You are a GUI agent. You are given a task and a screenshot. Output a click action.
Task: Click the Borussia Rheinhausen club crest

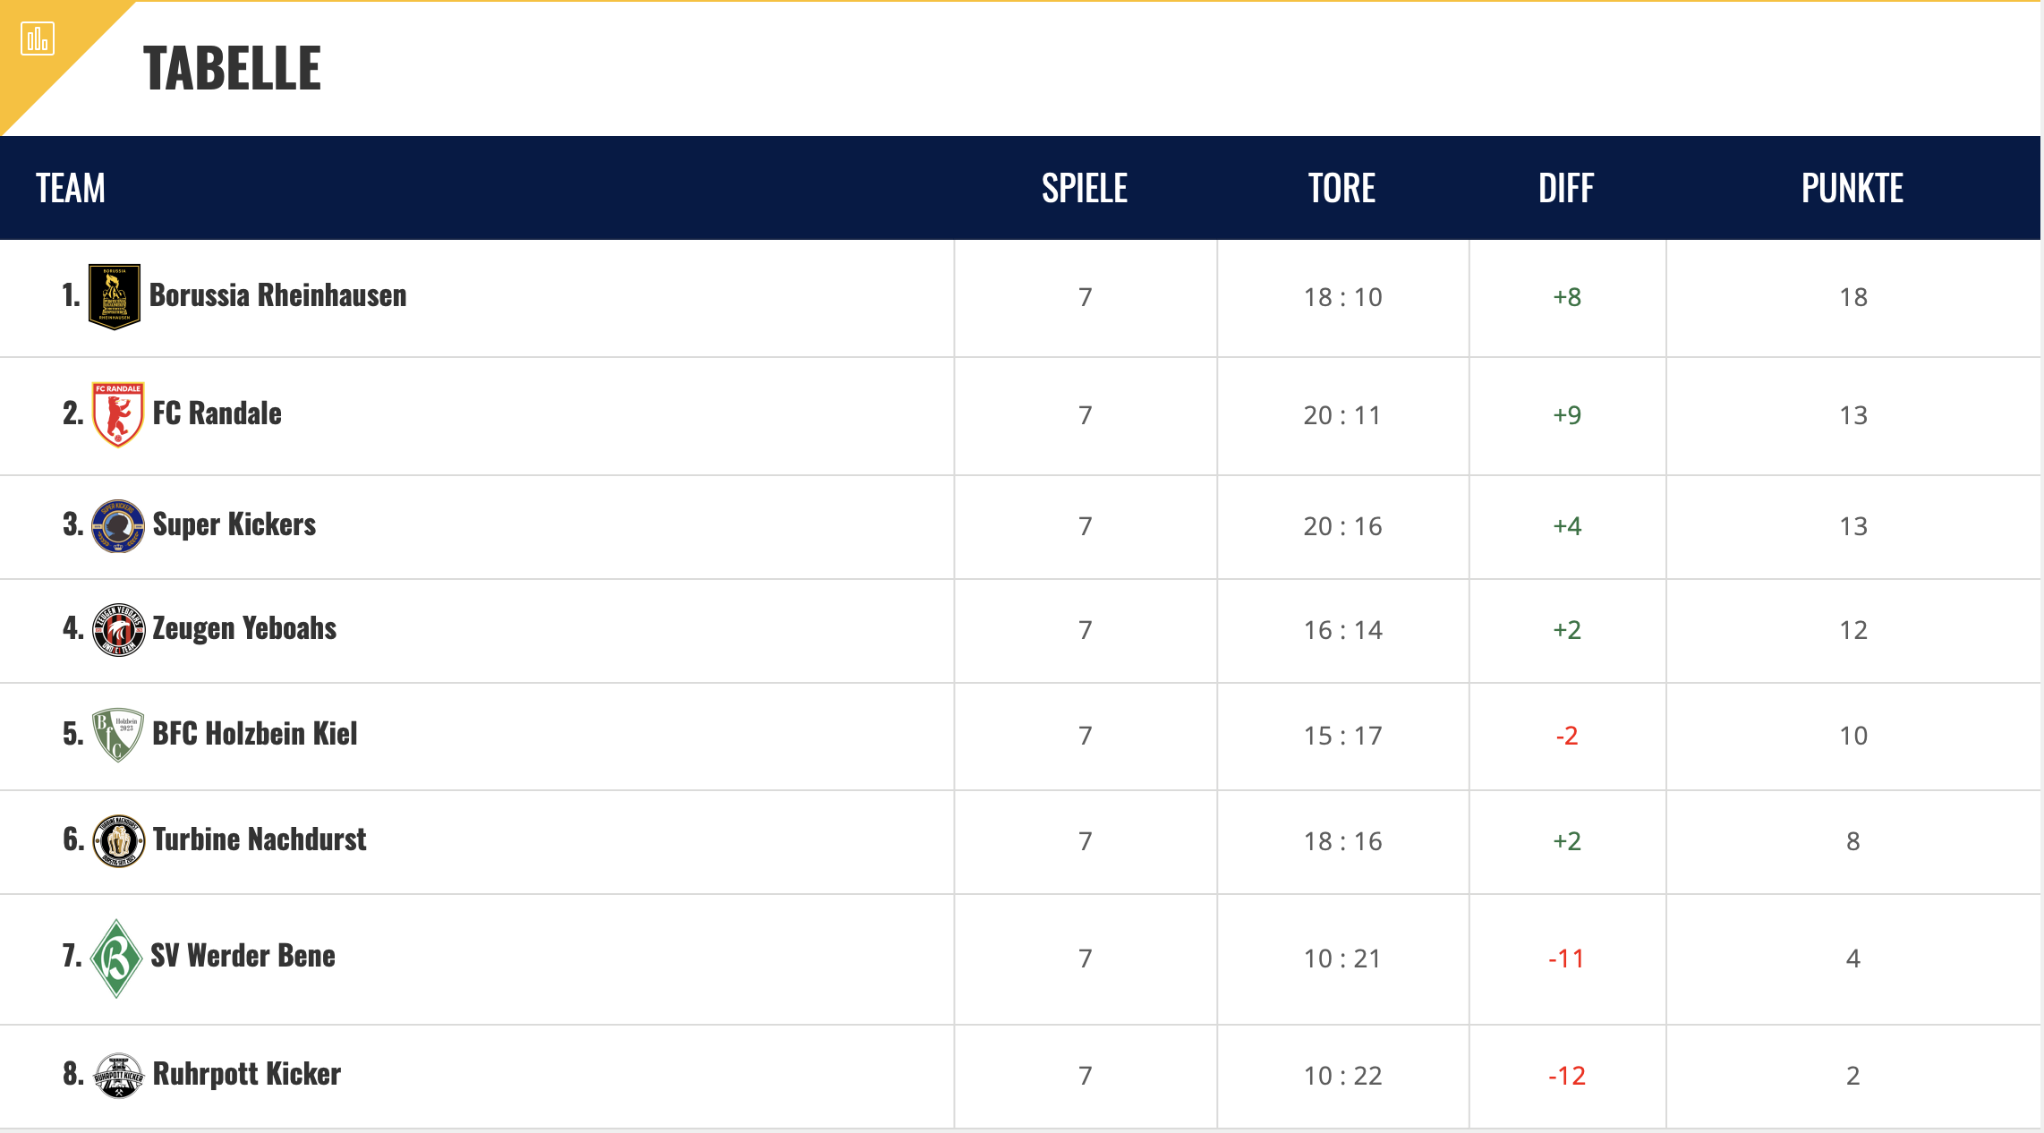tap(115, 296)
